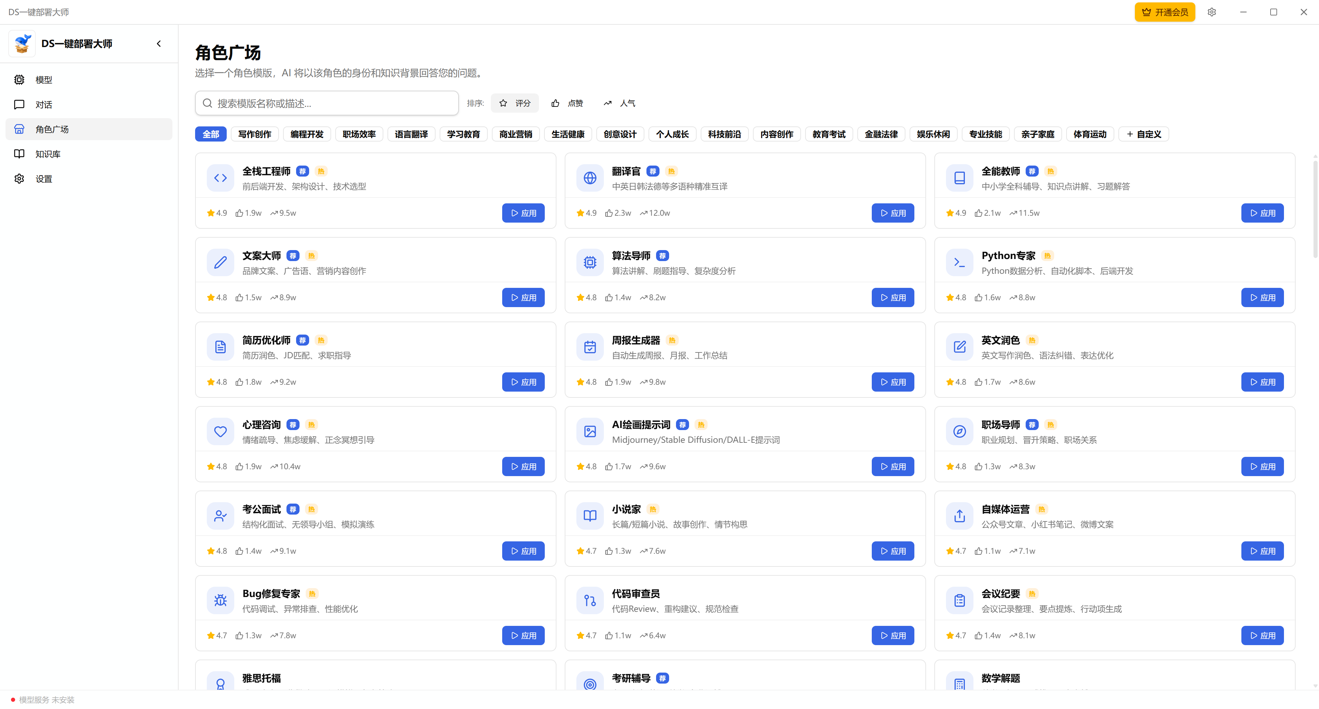Image resolution: width=1319 pixels, height=709 pixels.
Task: Filter by 娱乐休闲 category
Action: (x=934, y=134)
